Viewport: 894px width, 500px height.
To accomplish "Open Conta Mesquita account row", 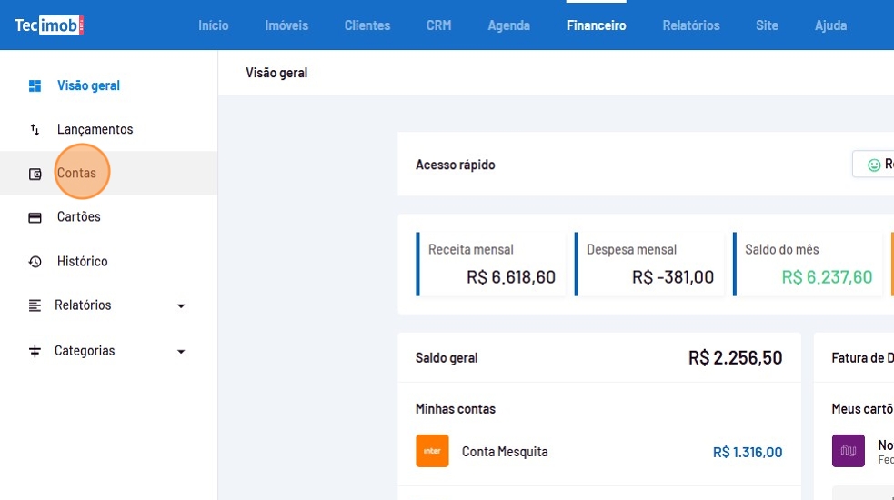I will 505,452.
